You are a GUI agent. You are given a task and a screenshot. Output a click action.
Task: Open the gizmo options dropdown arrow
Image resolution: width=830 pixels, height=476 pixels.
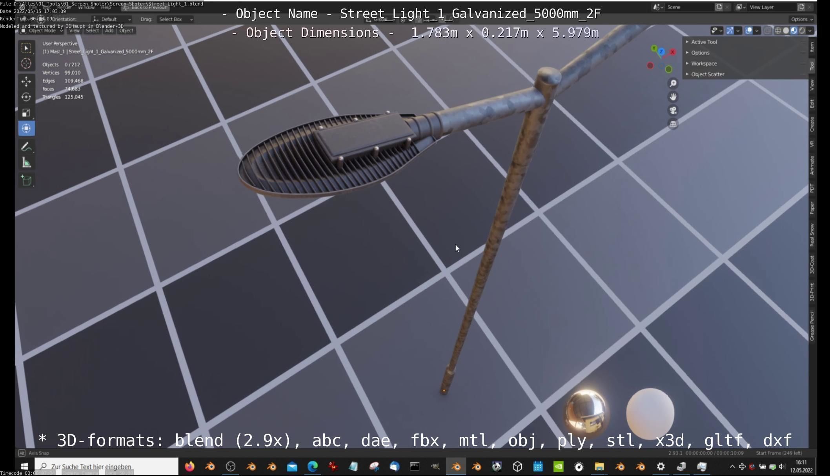click(738, 31)
